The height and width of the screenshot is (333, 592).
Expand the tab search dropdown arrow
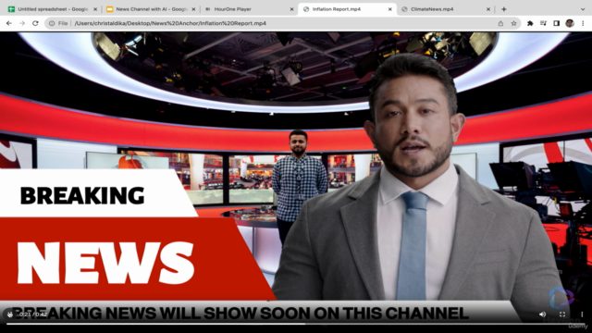pos(583,9)
